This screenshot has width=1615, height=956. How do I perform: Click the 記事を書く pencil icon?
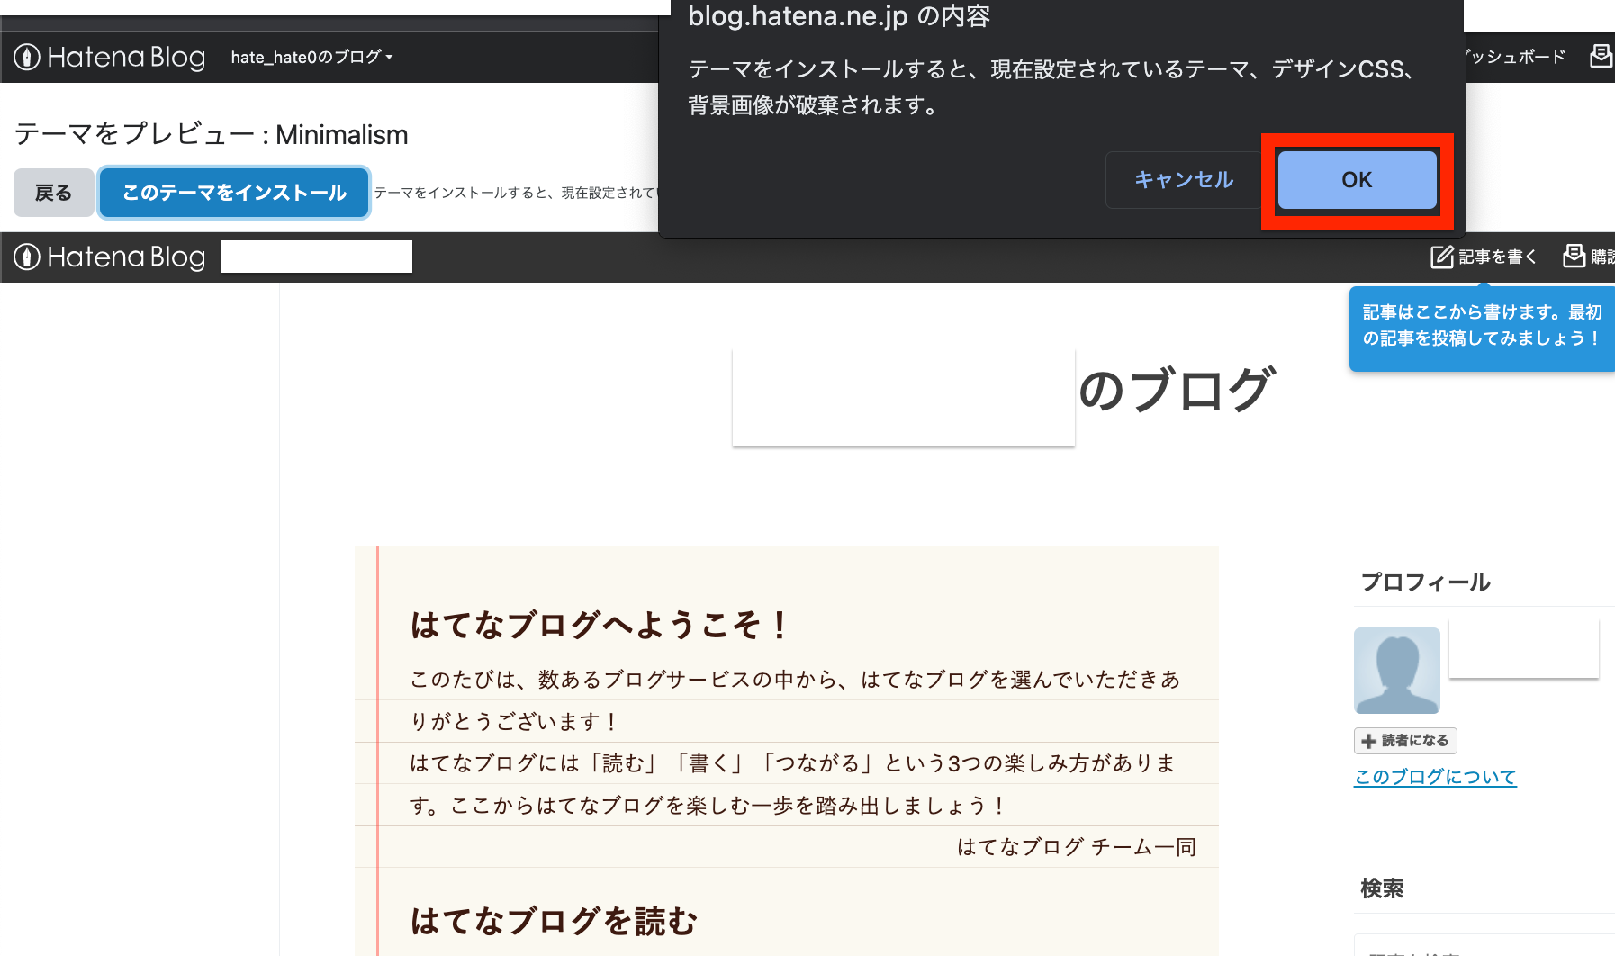[x=1442, y=257]
